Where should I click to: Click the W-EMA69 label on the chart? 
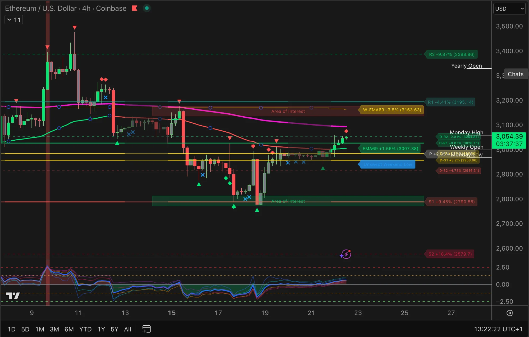click(x=391, y=110)
